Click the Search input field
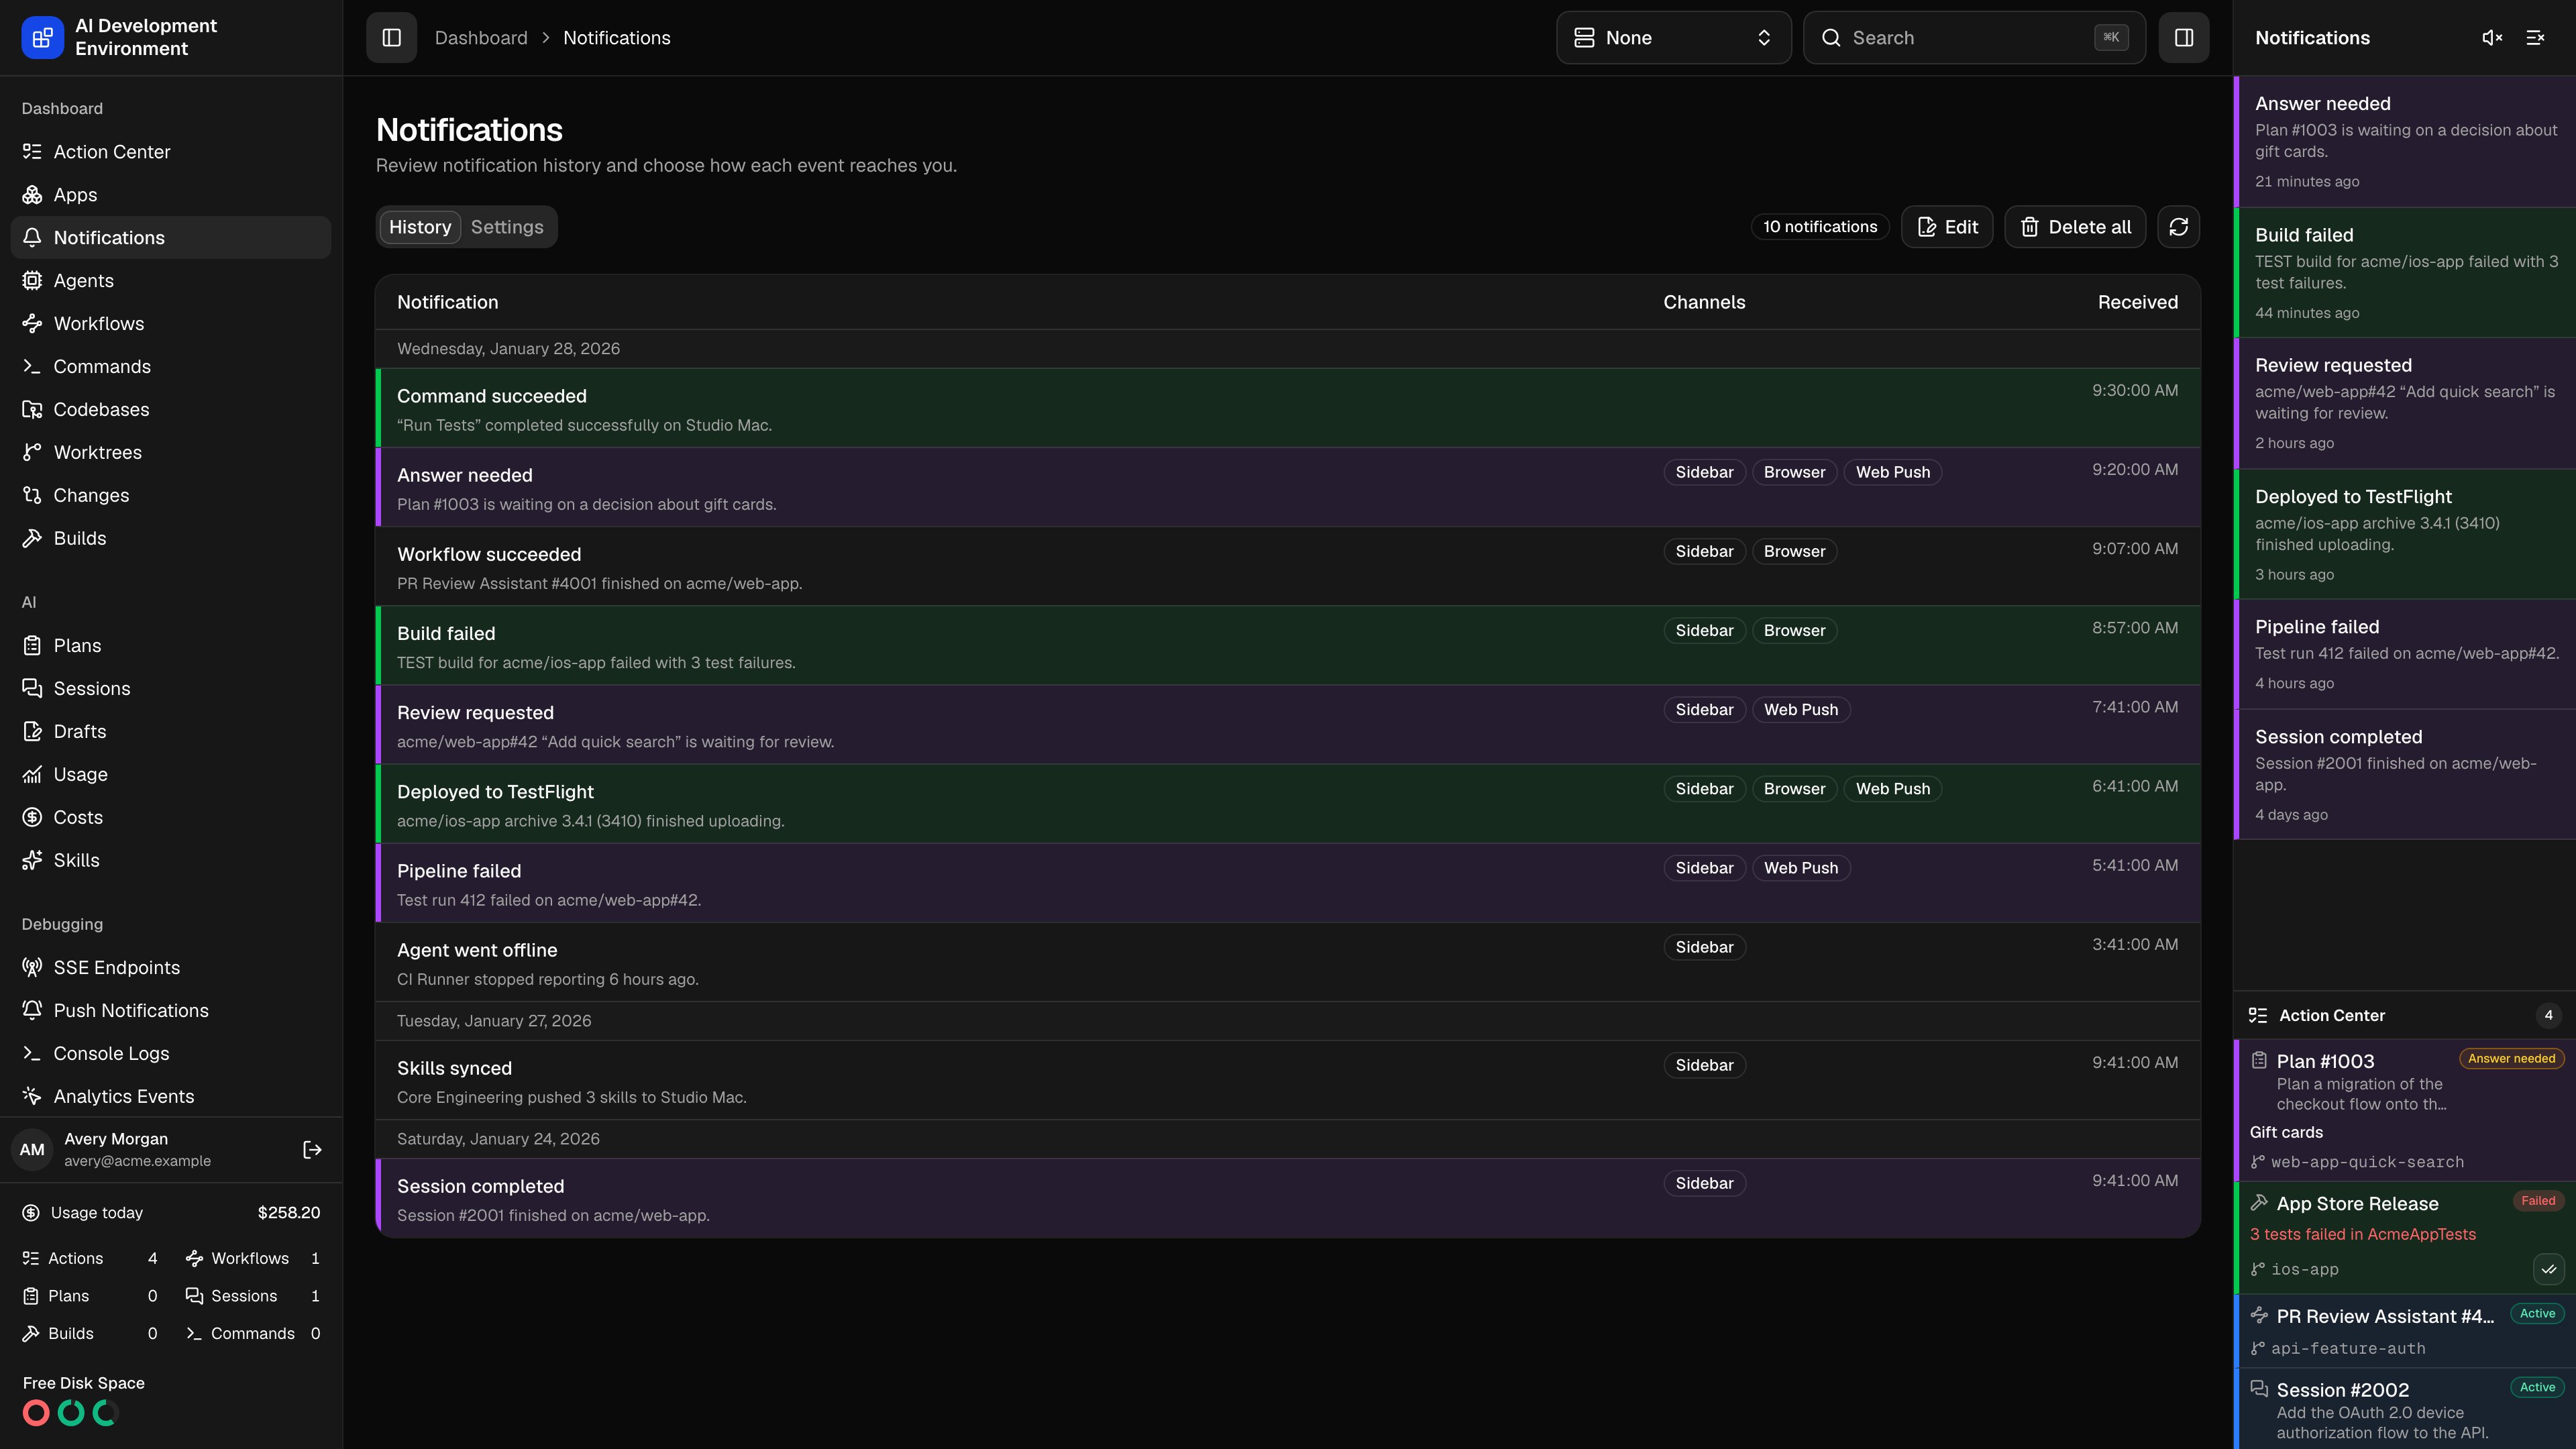Screen dimensions: 2576x1449 click(x=1974, y=38)
